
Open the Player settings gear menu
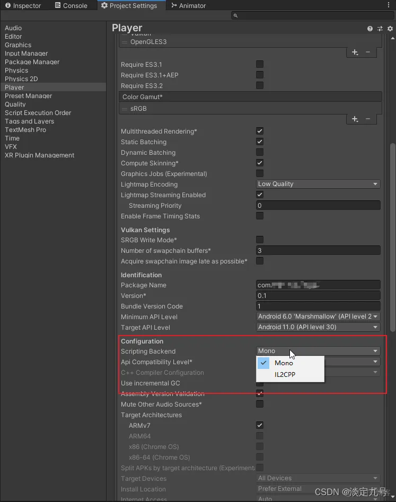click(x=390, y=29)
